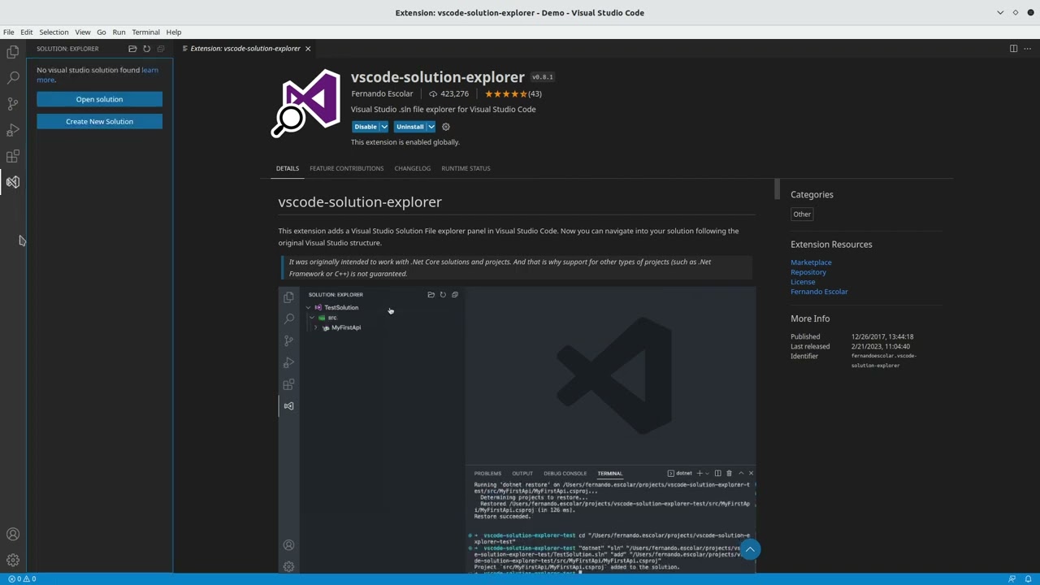1040x585 pixels.
Task: Open the editor More Actions ellipsis
Action: [1028, 49]
